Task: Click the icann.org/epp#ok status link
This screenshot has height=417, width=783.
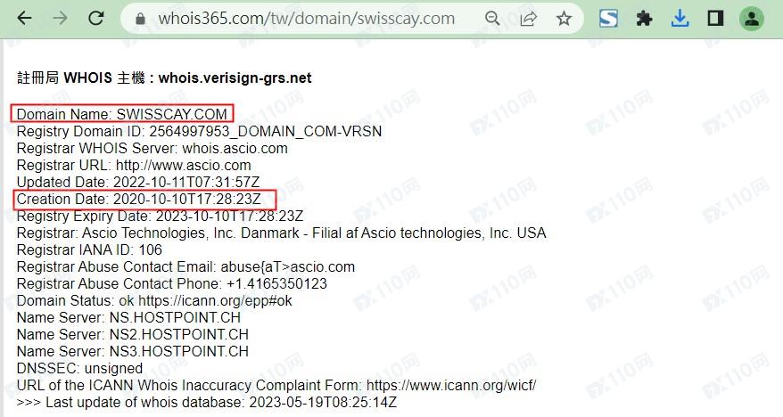Action: (x=215, y=301)
